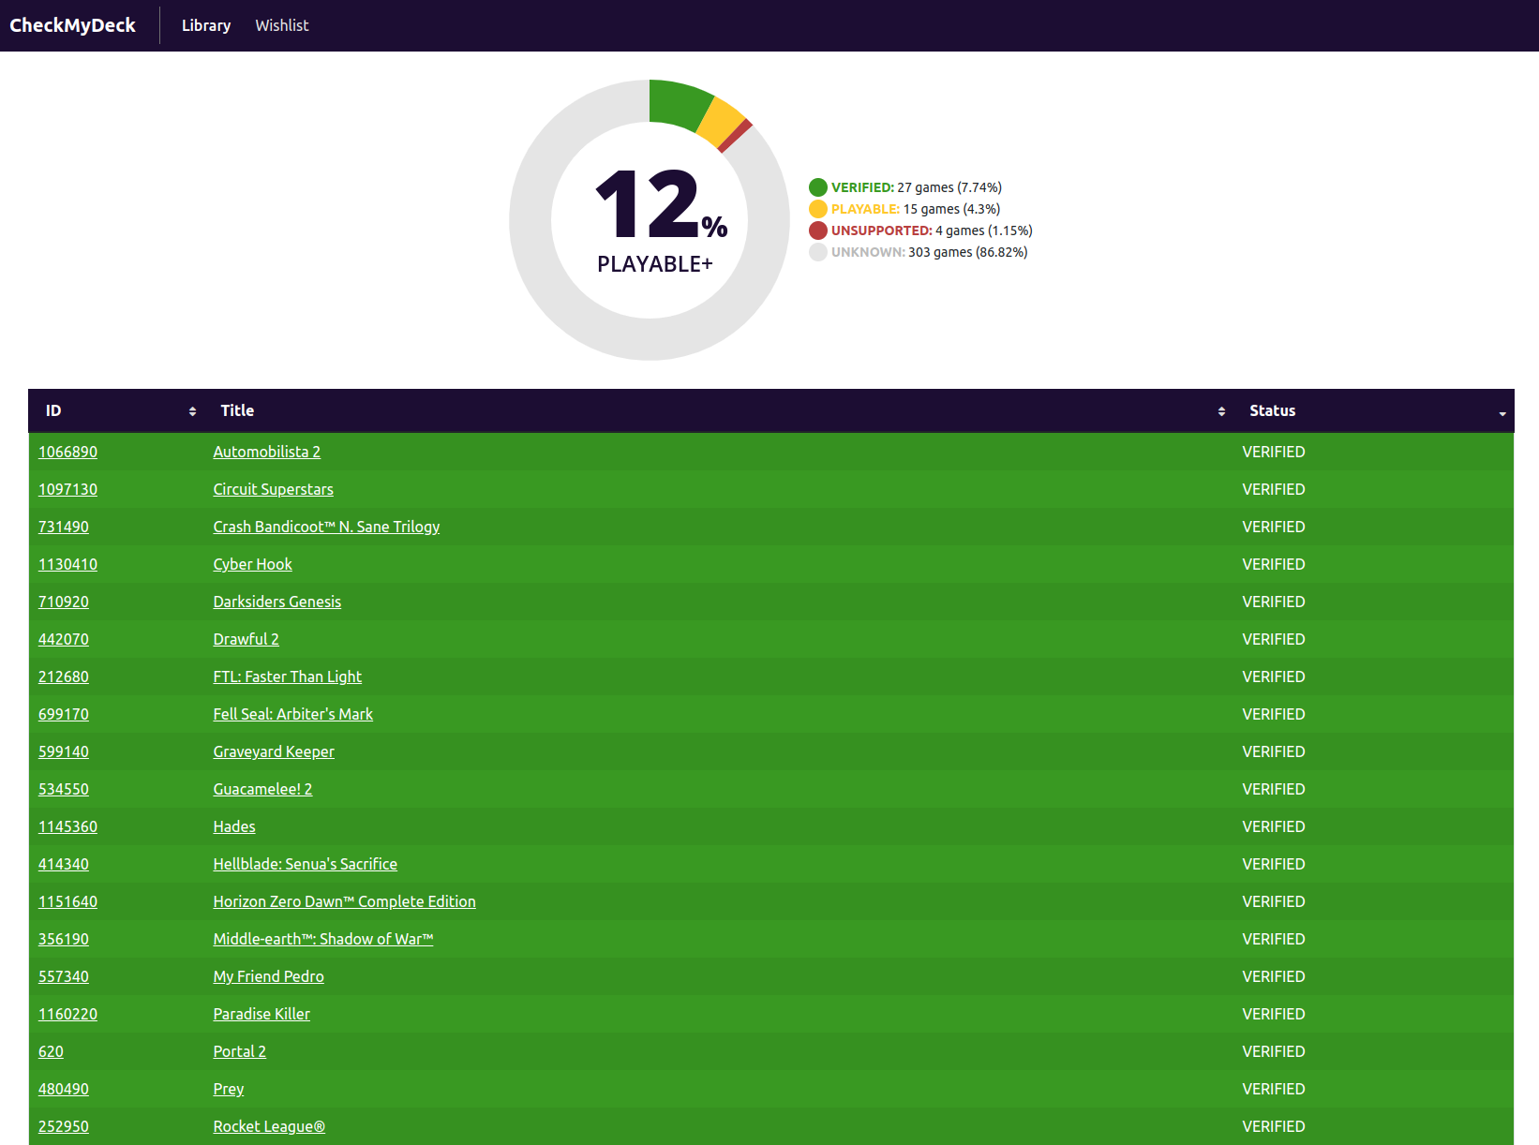This screenshot has width=1539, height=1145.
Task: Click app ID 1145360 link
Action: (67, 826)
